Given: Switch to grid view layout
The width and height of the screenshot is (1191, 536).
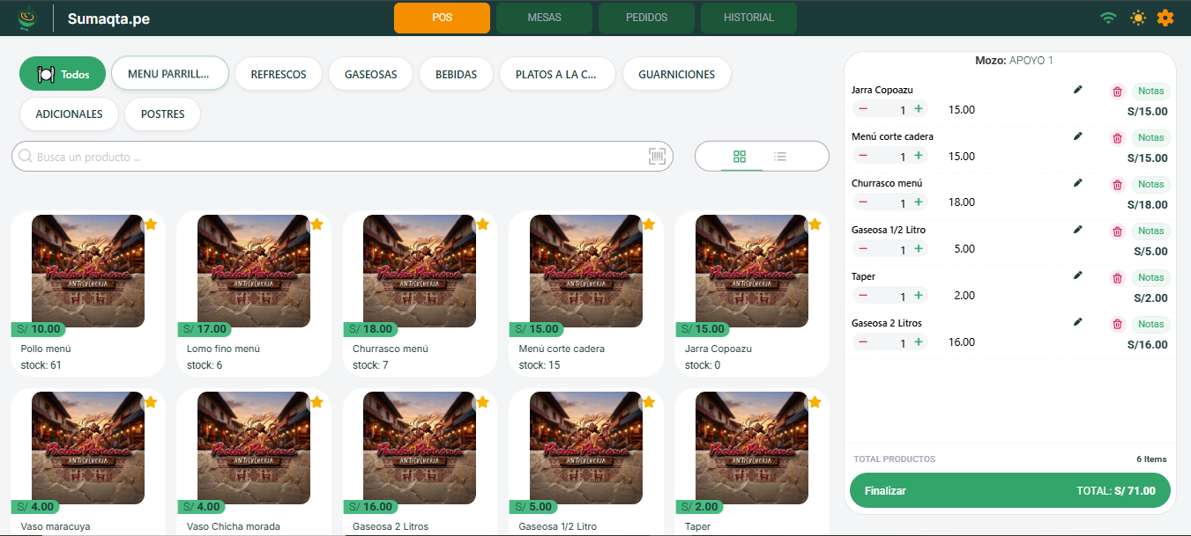Looking at the screenshot, I should pos(740,157).
